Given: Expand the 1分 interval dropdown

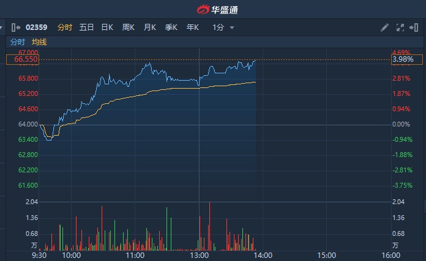Looking at the screenshot, I should [219, 27].
